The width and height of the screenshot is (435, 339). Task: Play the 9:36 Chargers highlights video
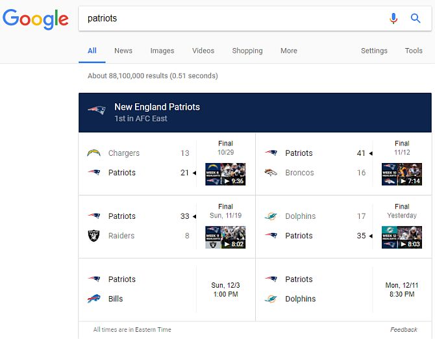[x=225, y=174]
